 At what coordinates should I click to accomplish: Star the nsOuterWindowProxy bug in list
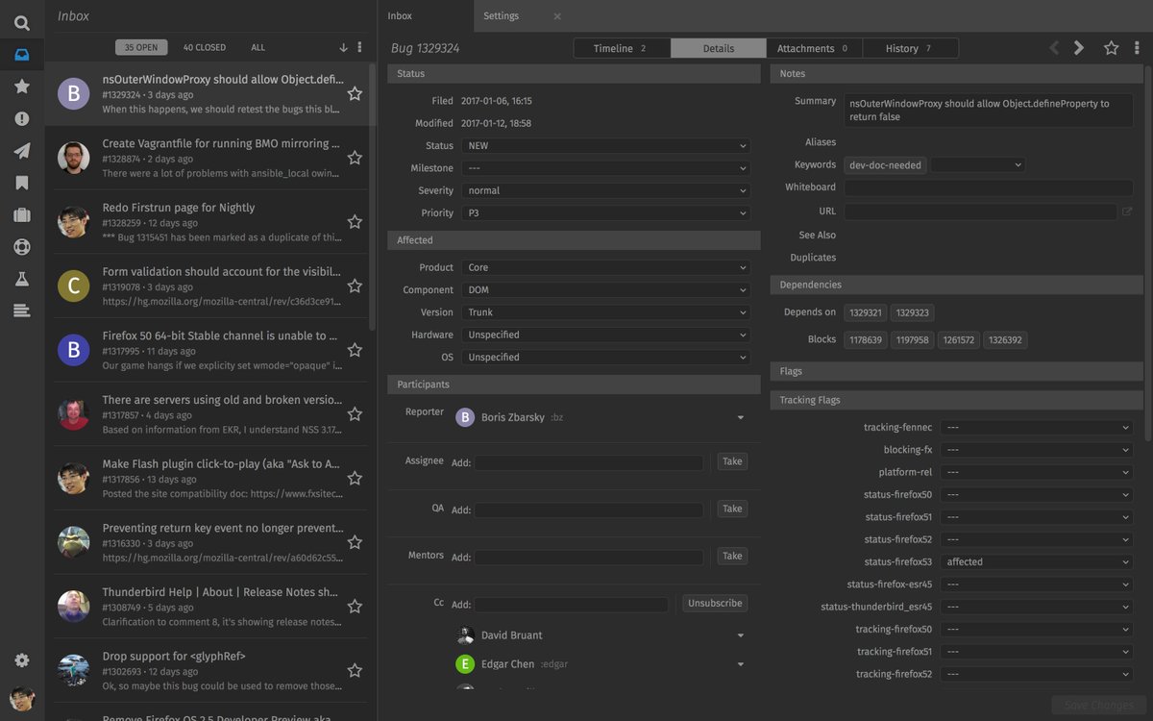(355, 93)
